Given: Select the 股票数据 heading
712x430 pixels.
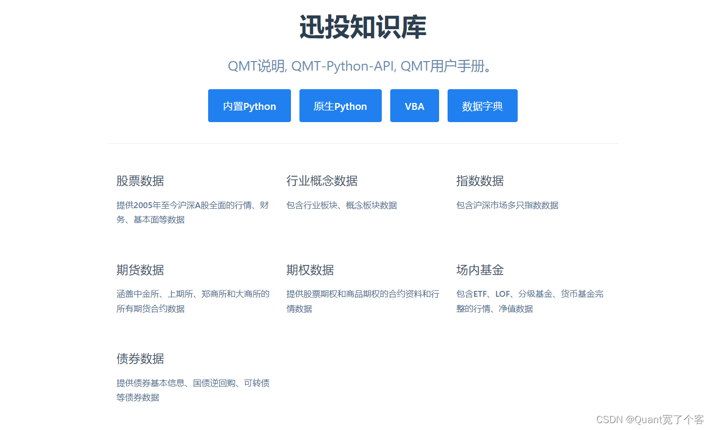Looking at the screenshot, I should (x=140, y=181).
